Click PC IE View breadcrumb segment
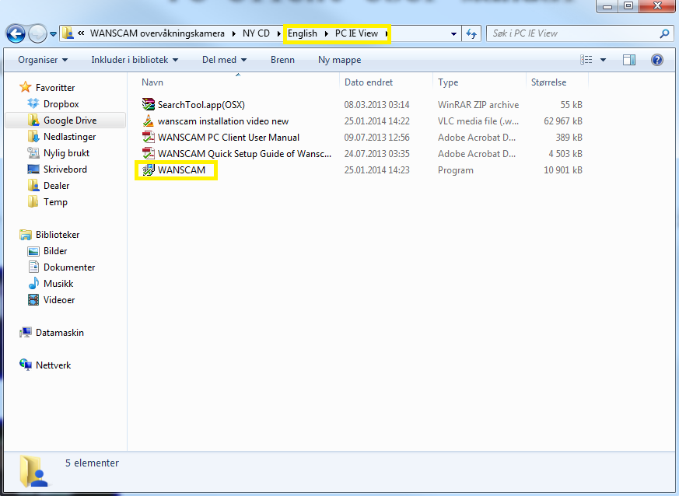Image resolution: width=679 pixels, height=496 pixels. (x=356, y=33)
